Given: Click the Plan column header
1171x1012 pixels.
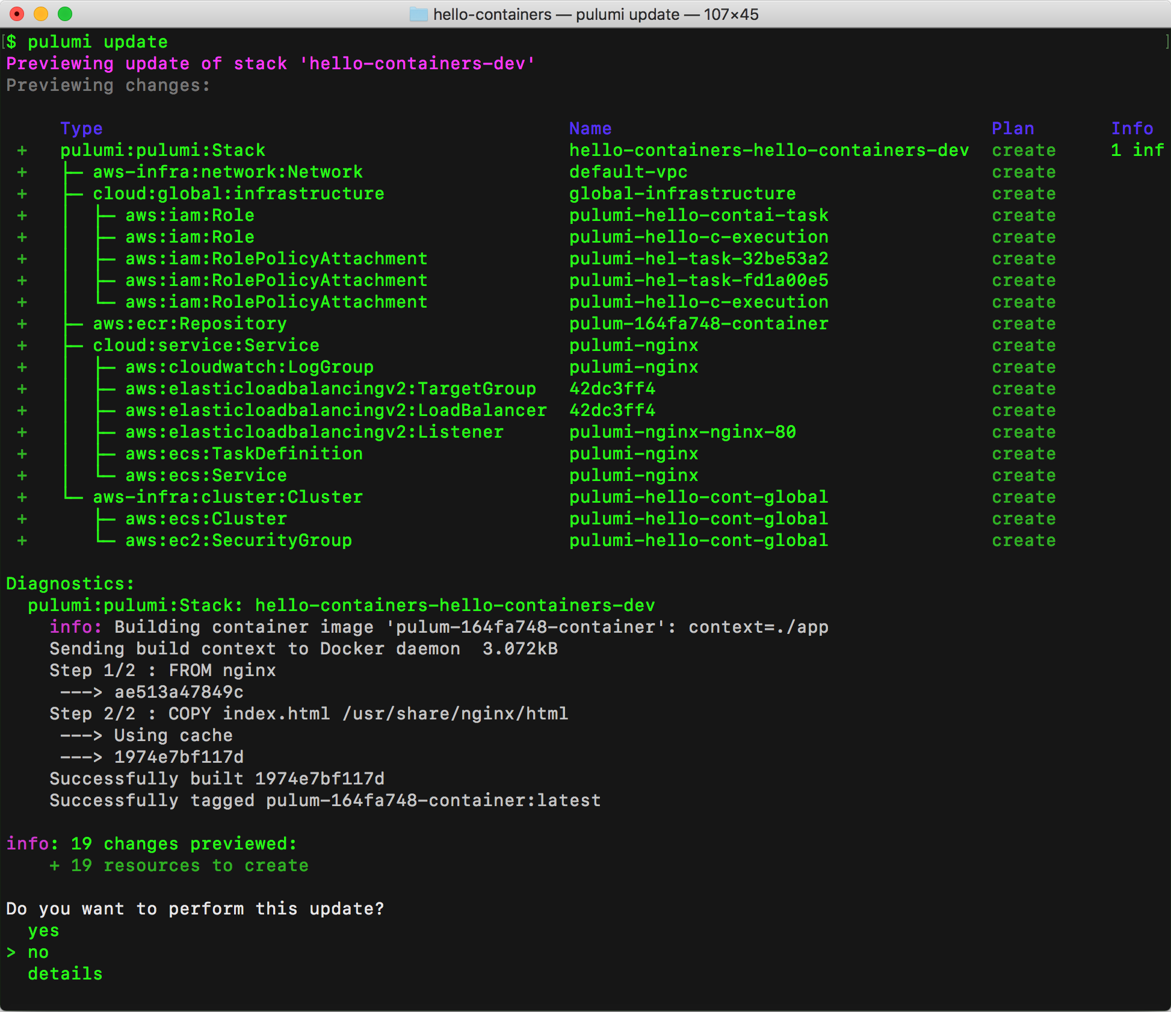Looking at the screenshot, I should [x=1013, y=129].
